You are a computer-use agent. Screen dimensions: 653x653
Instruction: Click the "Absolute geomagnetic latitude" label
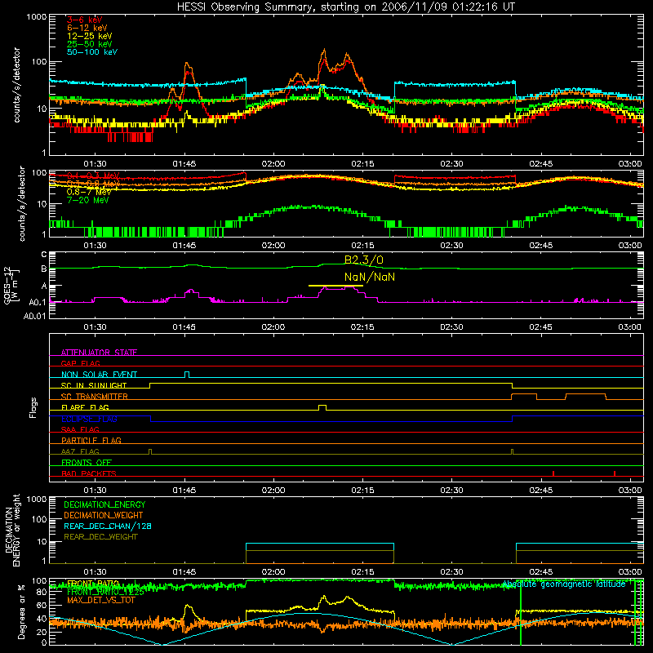564,584
